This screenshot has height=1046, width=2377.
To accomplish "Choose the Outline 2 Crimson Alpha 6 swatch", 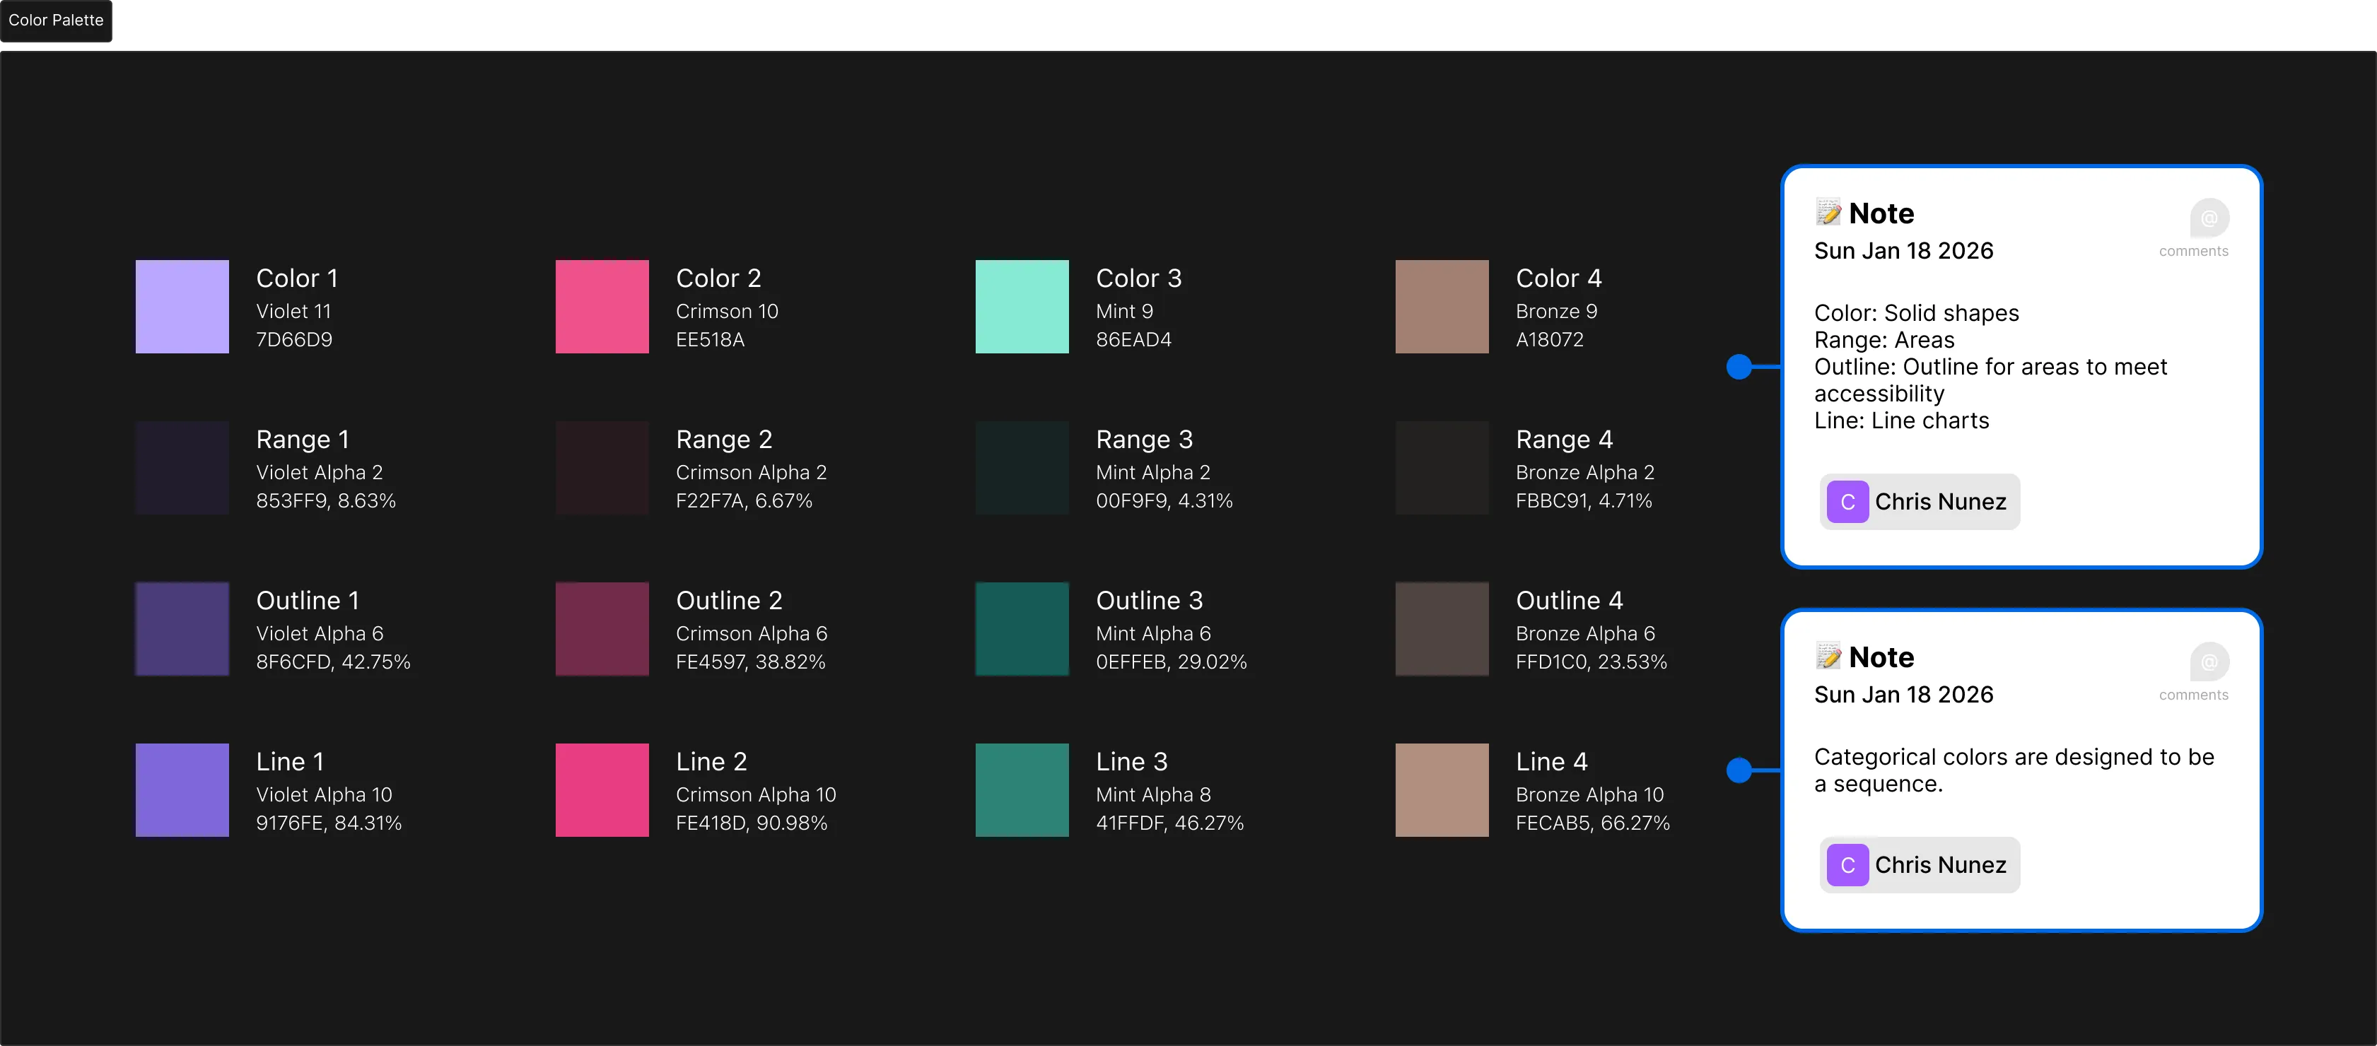I will [x=602, y=629].
